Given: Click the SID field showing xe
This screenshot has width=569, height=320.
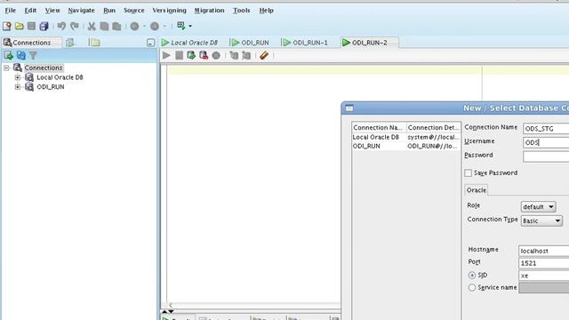Looking at the screenshot, I should pos(543,276).
